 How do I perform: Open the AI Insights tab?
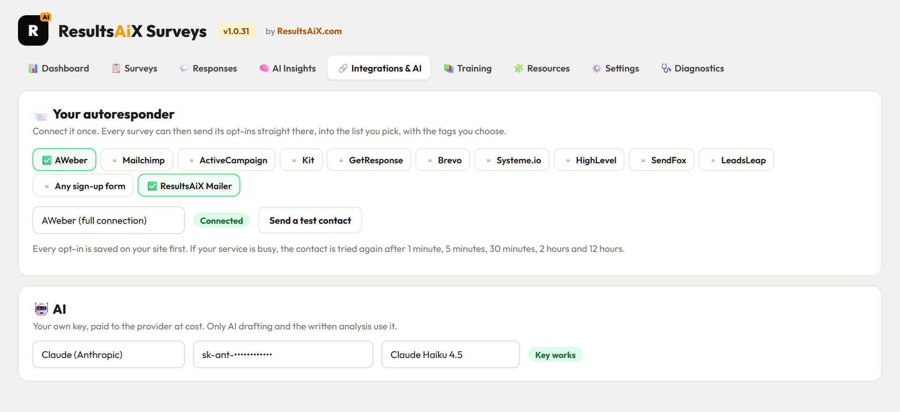(x=288, y=68)
